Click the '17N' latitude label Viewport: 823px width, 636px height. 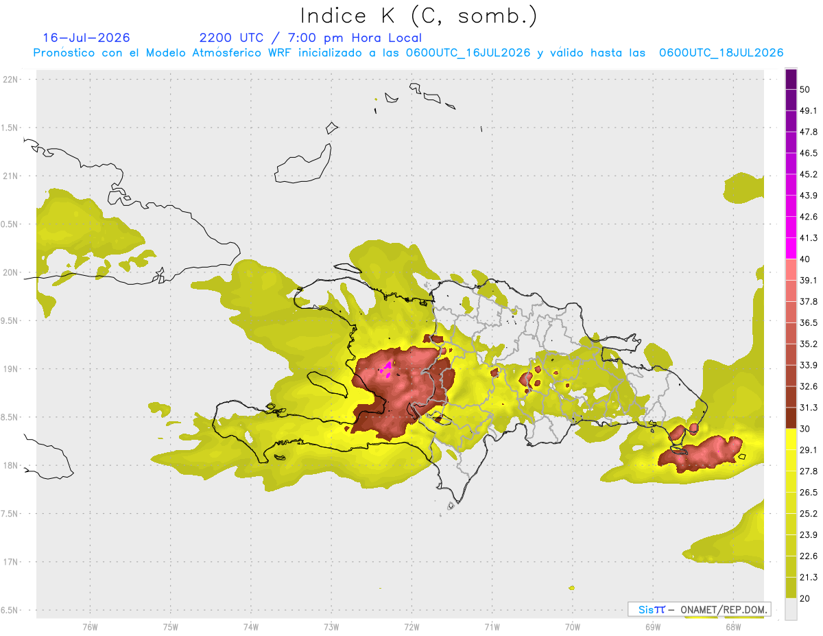click(x=12, y=562)
